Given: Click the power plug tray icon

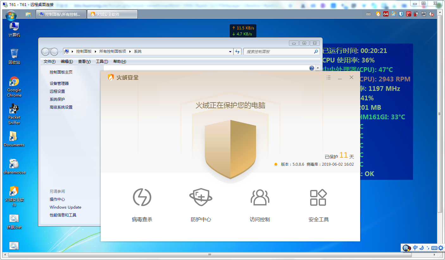Looking at the screenshot, I should click(416, 14).
